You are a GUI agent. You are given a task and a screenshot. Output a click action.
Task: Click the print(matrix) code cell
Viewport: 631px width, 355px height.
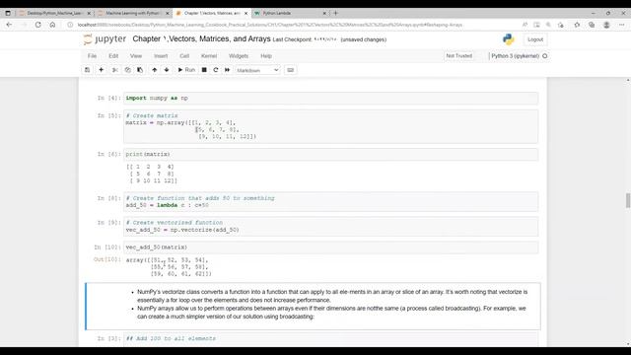pyautogui.click(x=330, y=154)
